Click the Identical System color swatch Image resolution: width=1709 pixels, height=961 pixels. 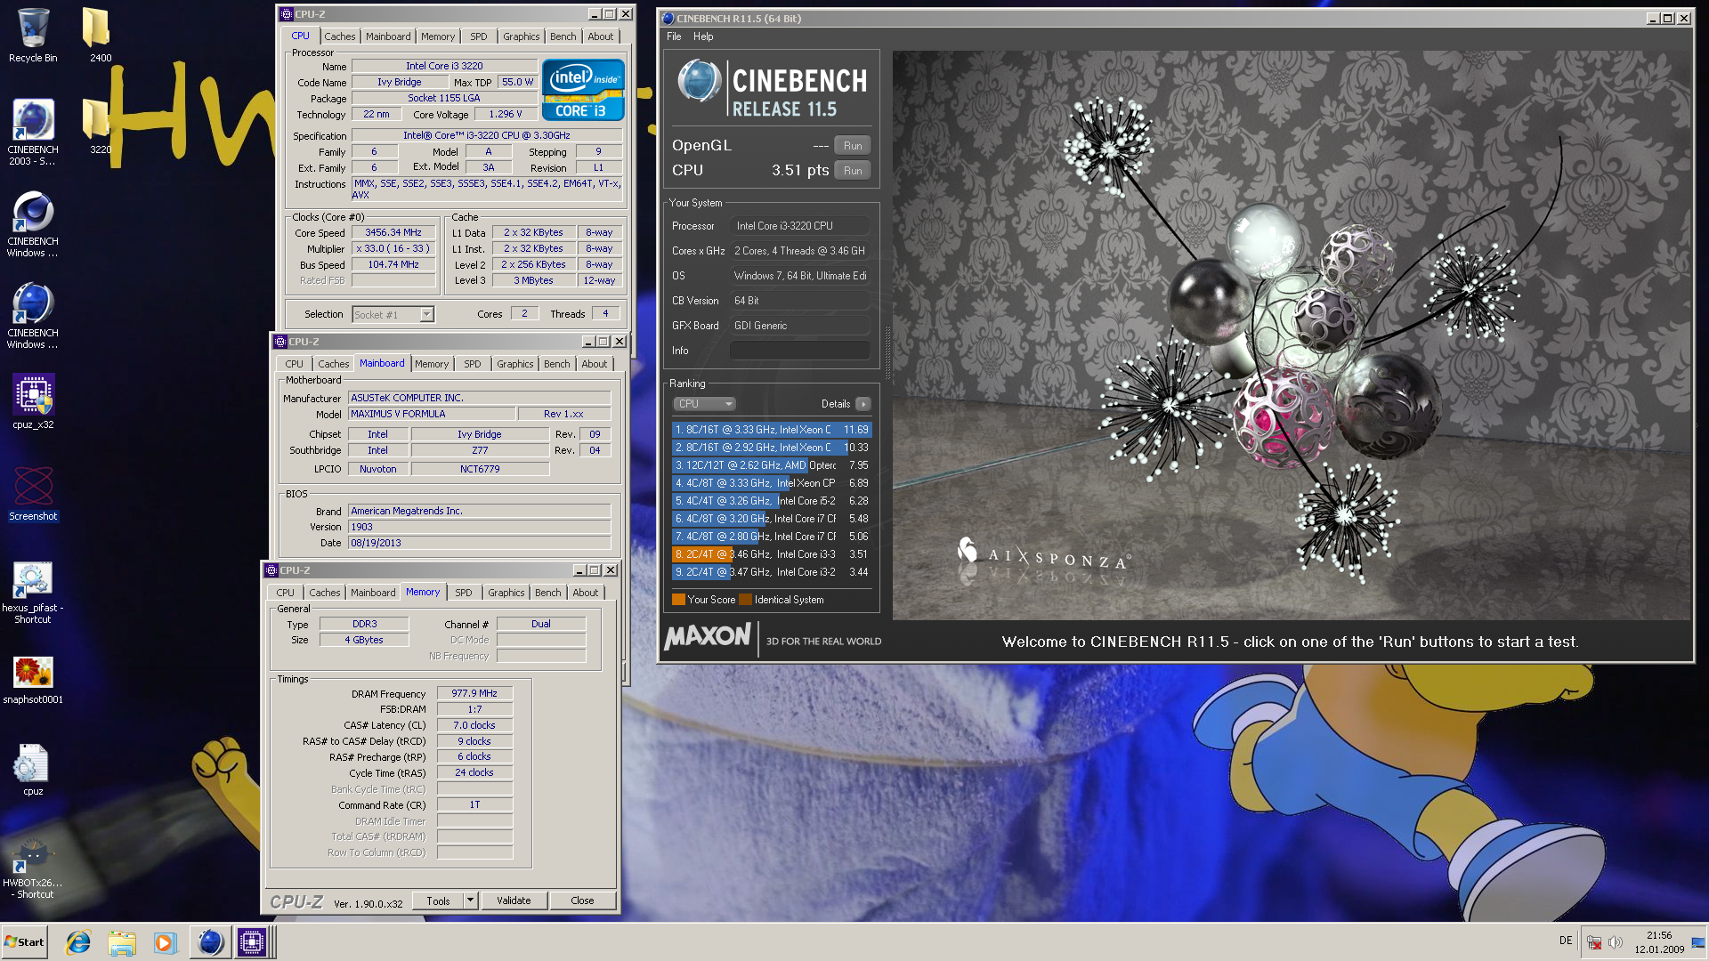[746, 600]
